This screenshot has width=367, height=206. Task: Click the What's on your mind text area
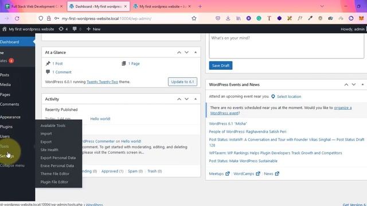click(287, 46)
